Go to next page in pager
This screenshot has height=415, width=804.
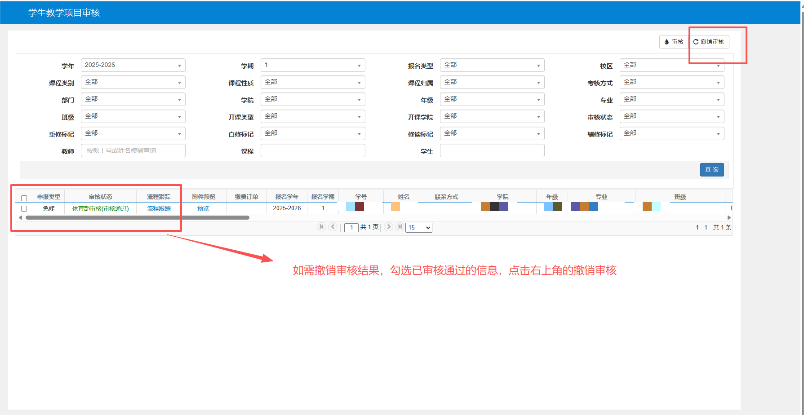tap(389, 227)
